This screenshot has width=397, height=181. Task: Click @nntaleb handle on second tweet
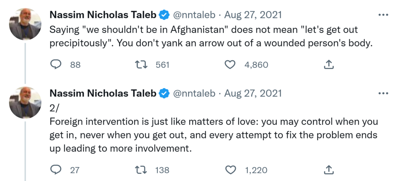[x=193, y=93]
